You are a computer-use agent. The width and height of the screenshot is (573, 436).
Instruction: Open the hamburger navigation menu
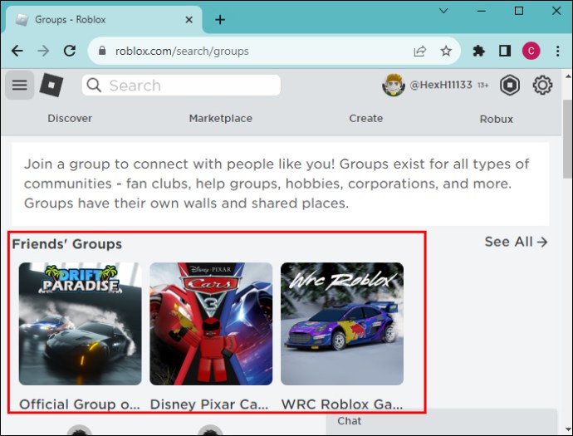coord(20,86)
